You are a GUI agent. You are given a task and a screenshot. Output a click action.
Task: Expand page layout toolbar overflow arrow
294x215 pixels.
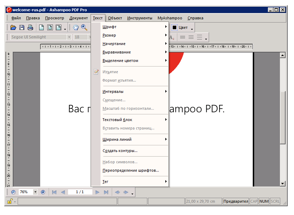(65, 29)
